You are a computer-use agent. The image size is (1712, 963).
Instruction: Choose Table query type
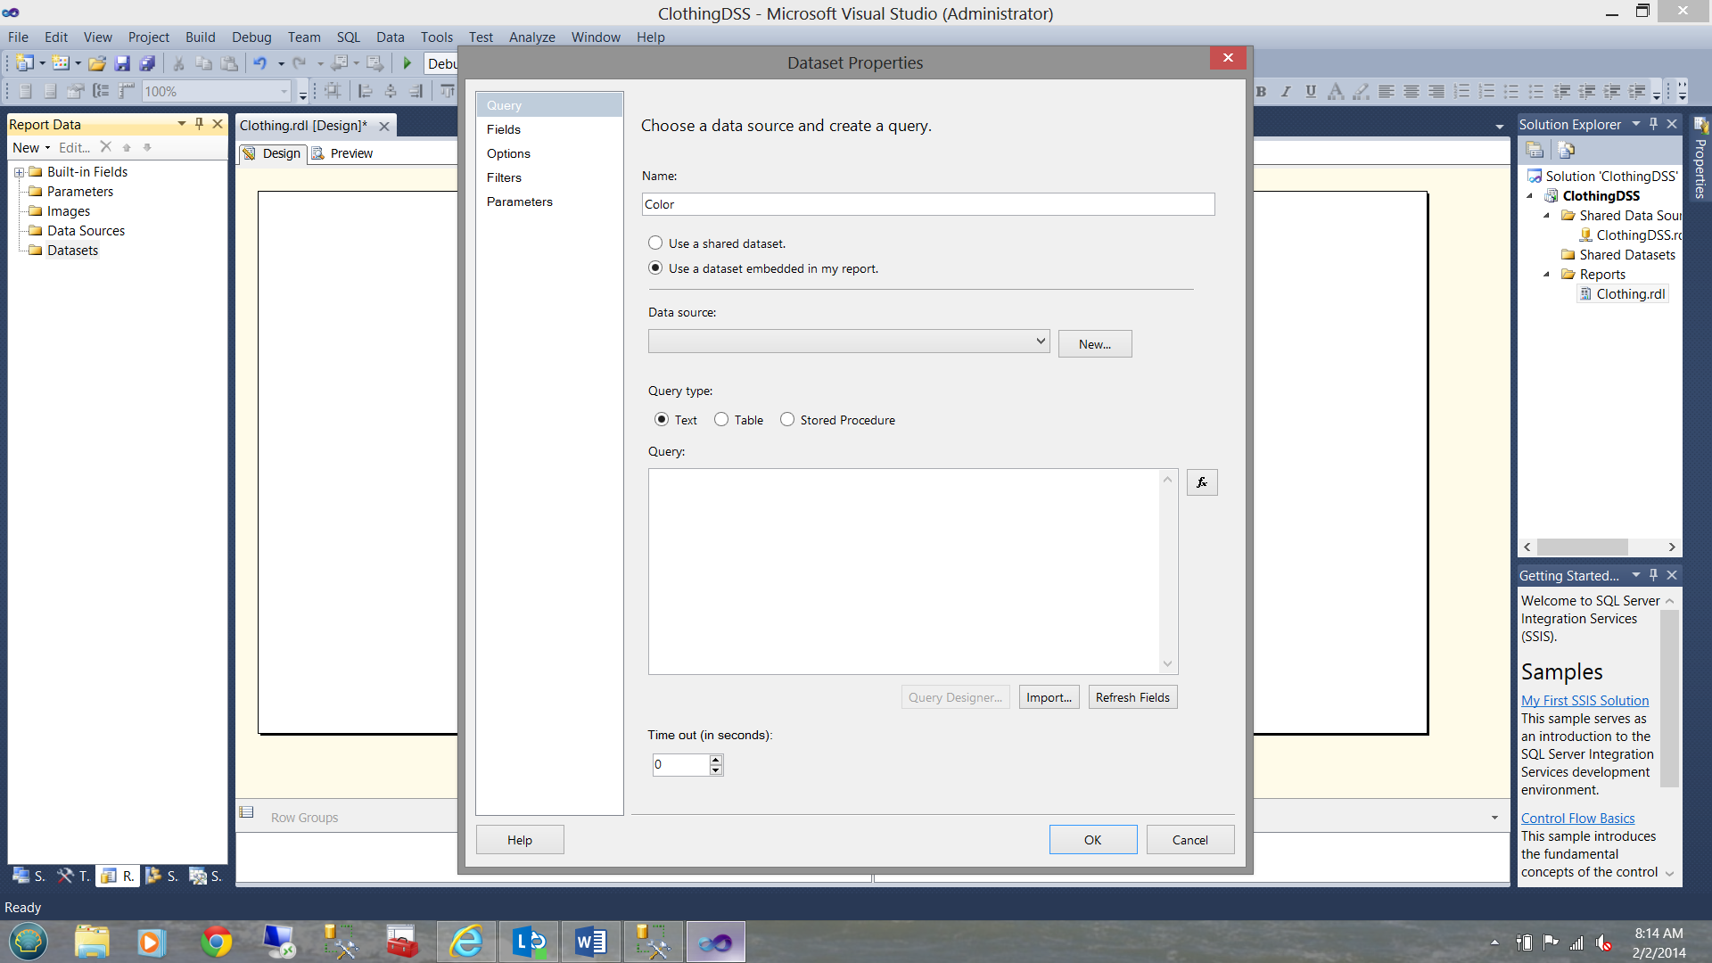(x=721, y=419)
